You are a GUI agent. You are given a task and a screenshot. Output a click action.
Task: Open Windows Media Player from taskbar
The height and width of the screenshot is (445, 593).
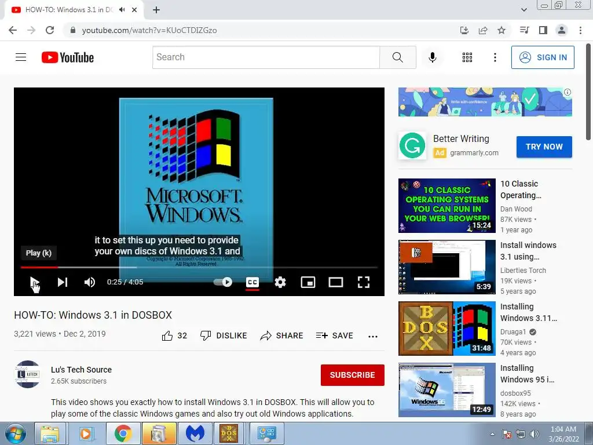pyautogui.click(x=86, y=433)
